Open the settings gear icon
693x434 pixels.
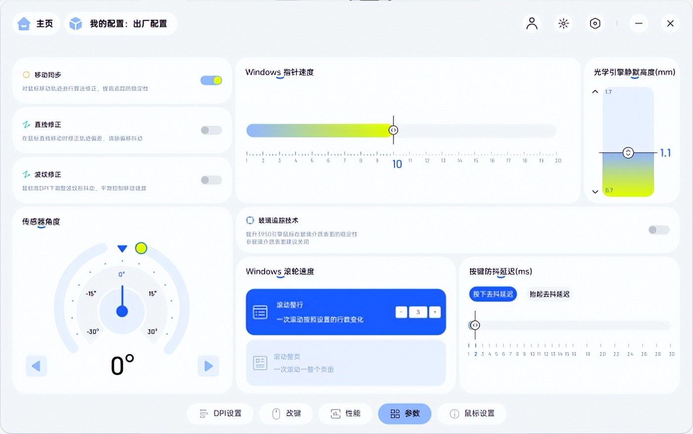(595, 23)
